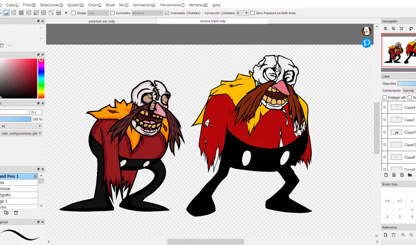The height and width of the screenshot is (245, 416).
Task: Select the Snap Off icon in toolbar
Action: [7, 13]
